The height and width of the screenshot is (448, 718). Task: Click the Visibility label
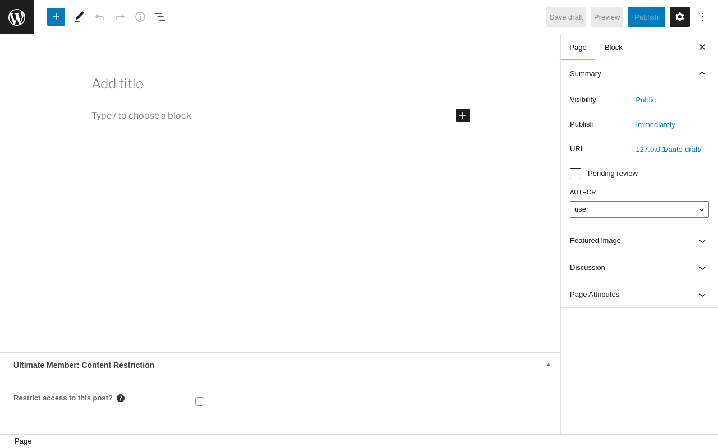tap(583, 99)
